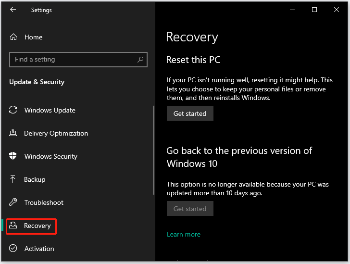Select Backup in the sidebar
The width and height of the screenshot is (350, 264).
click(35, 179)
